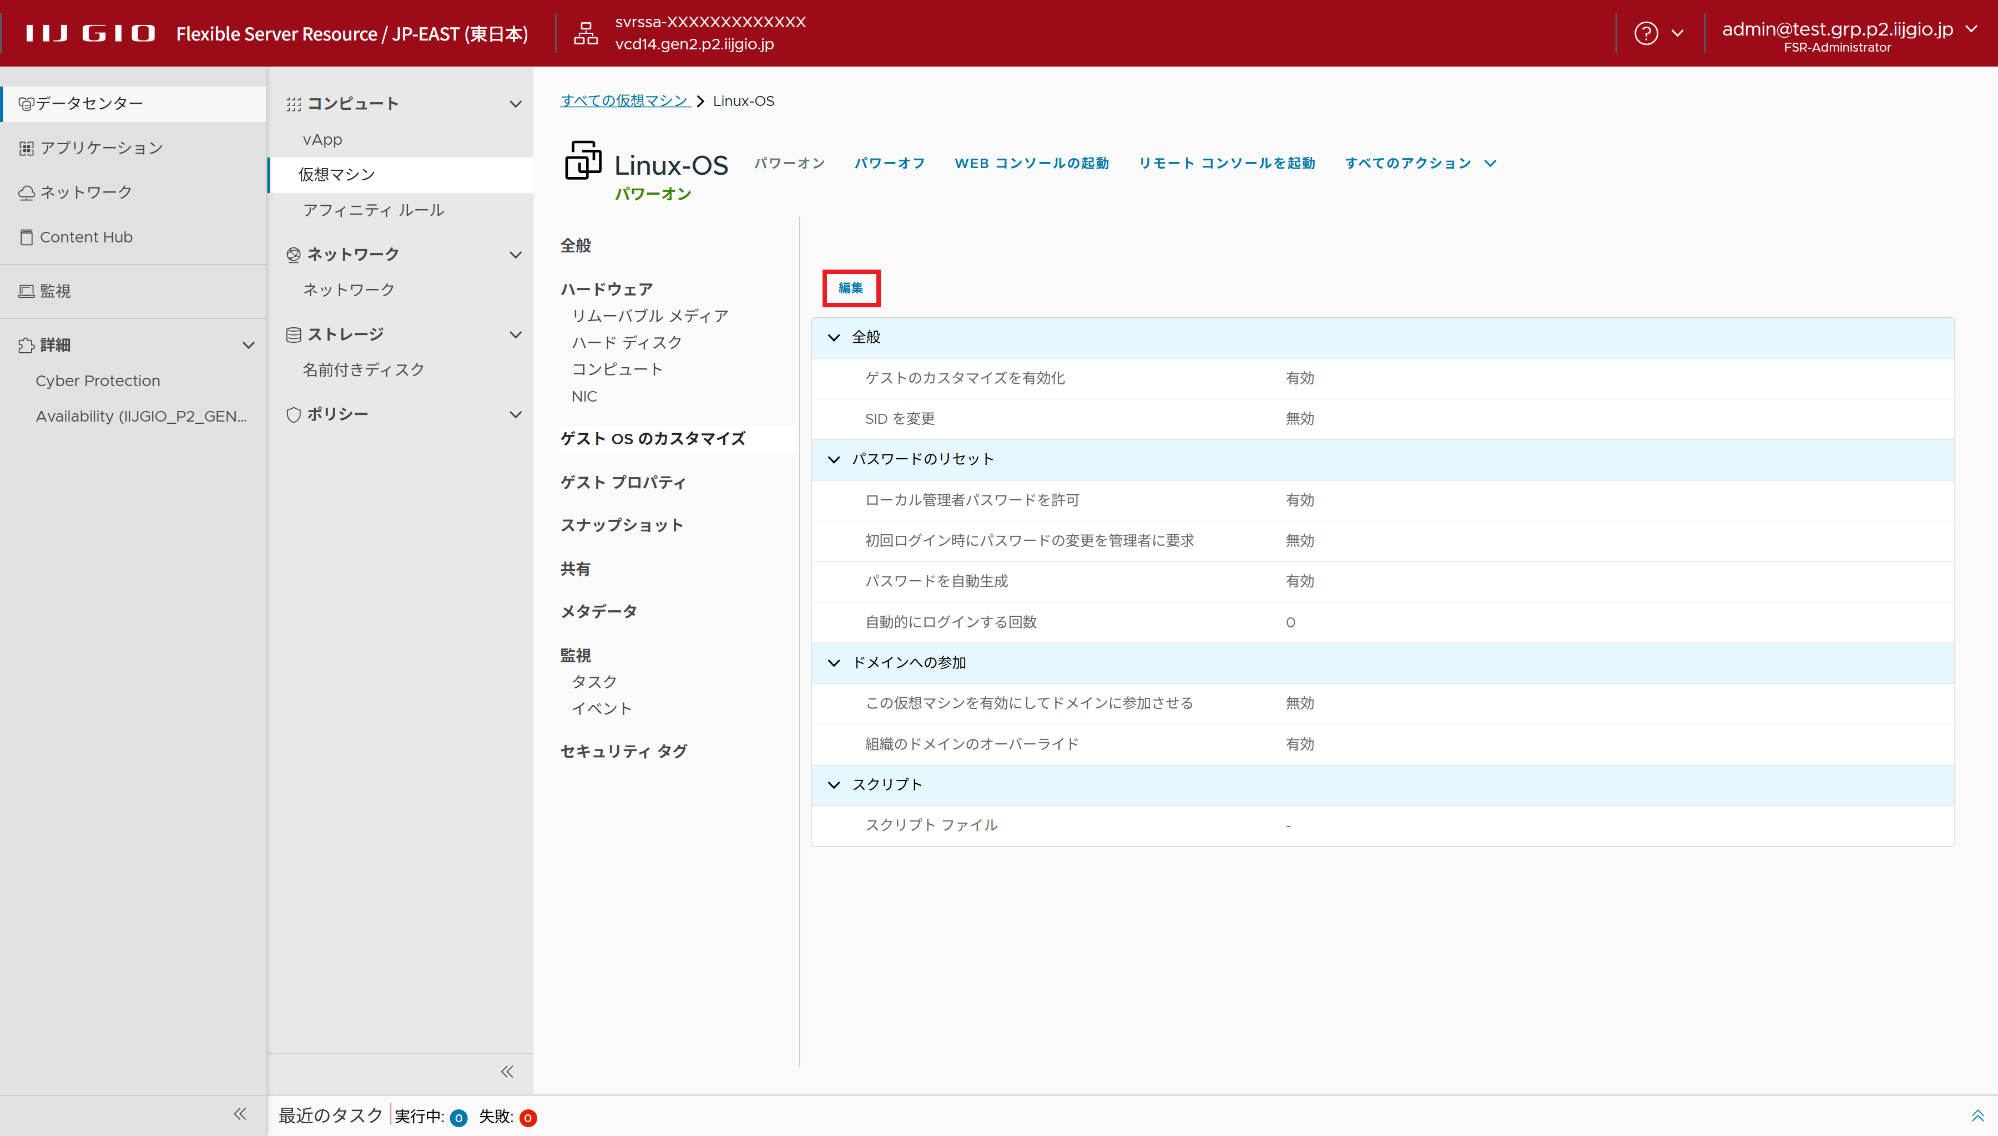Open the すべてのアクション dropdown
The width and height of the screenshot is (1998, 1136).
[1420, 163]
